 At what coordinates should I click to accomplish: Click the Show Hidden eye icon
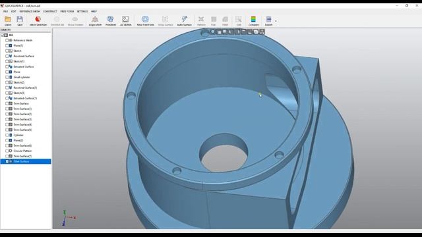(x=75, y=19)
